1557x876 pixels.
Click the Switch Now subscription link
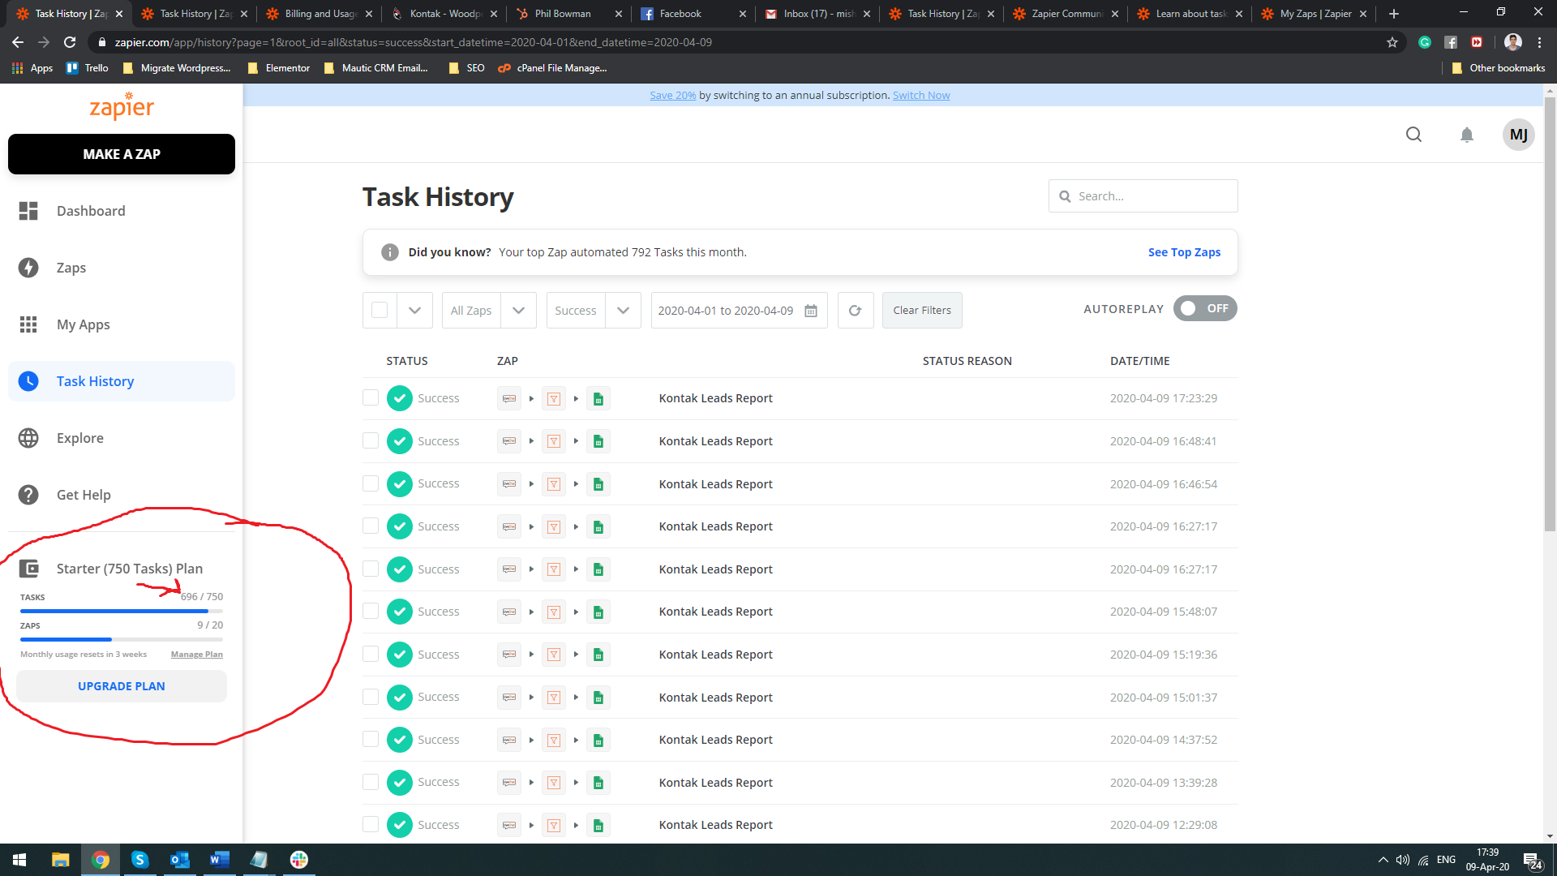click(921, 96)
